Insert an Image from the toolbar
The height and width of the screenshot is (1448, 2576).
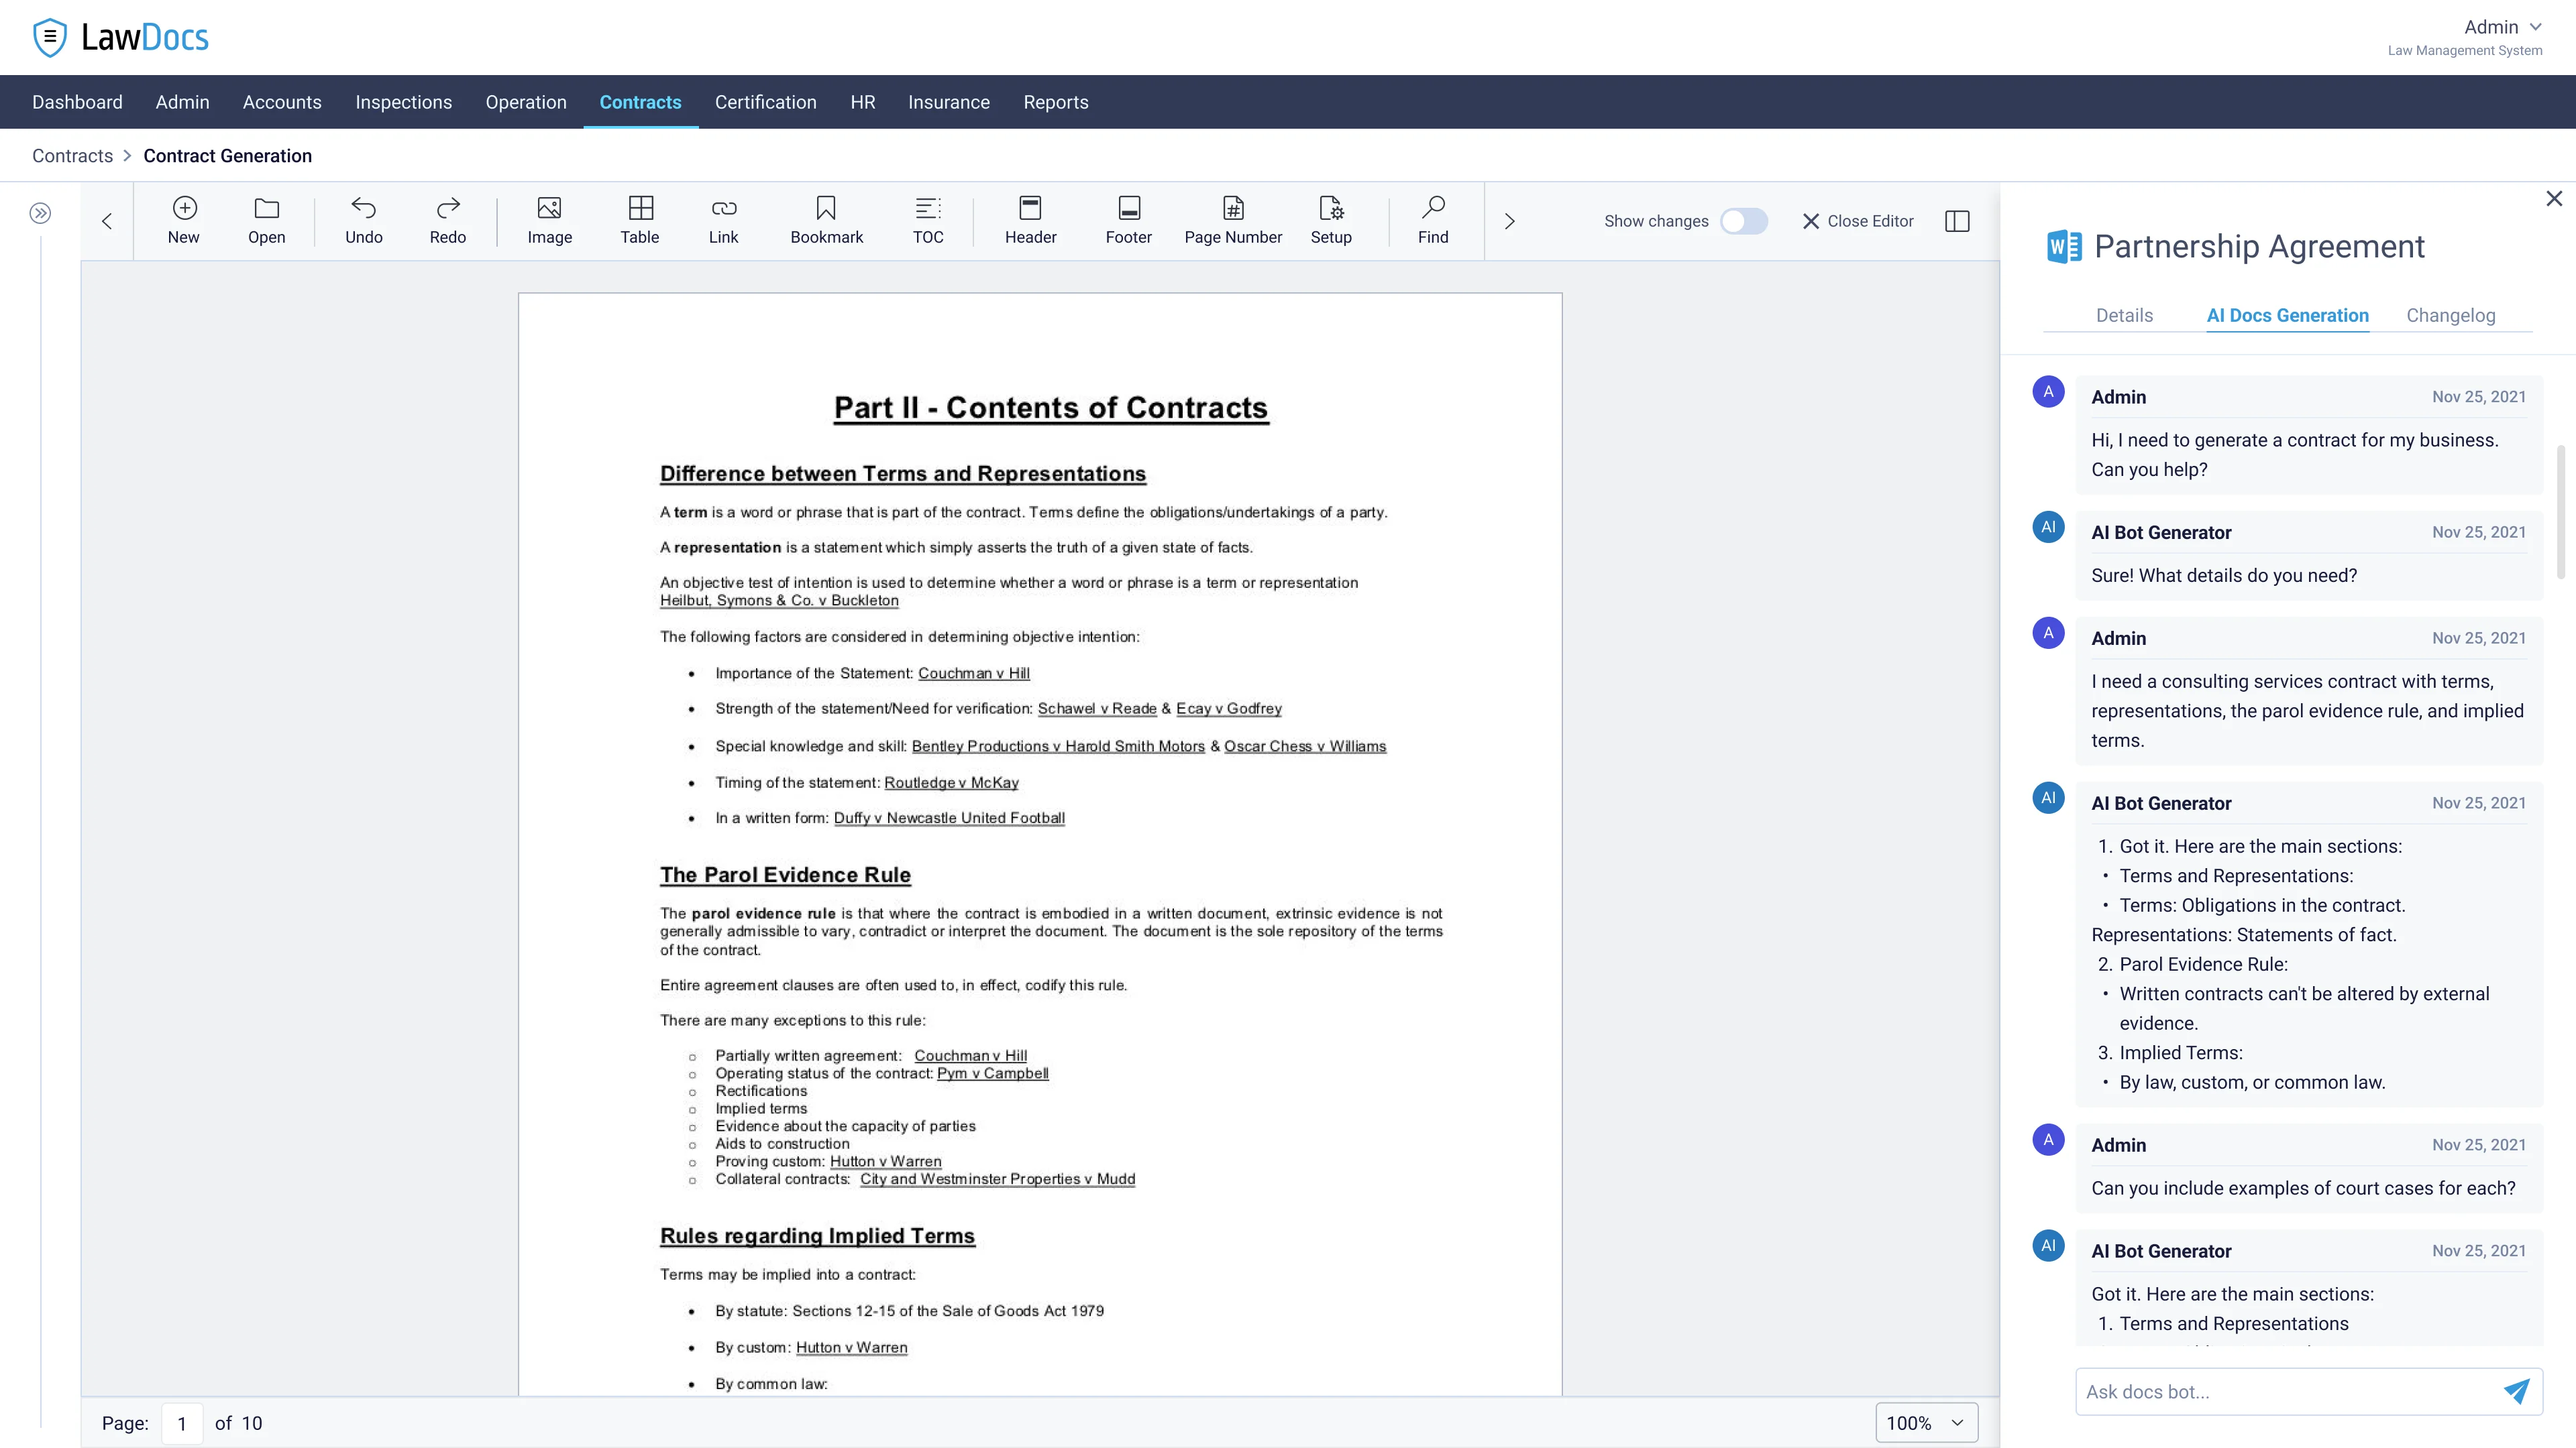tap(550, 221)
